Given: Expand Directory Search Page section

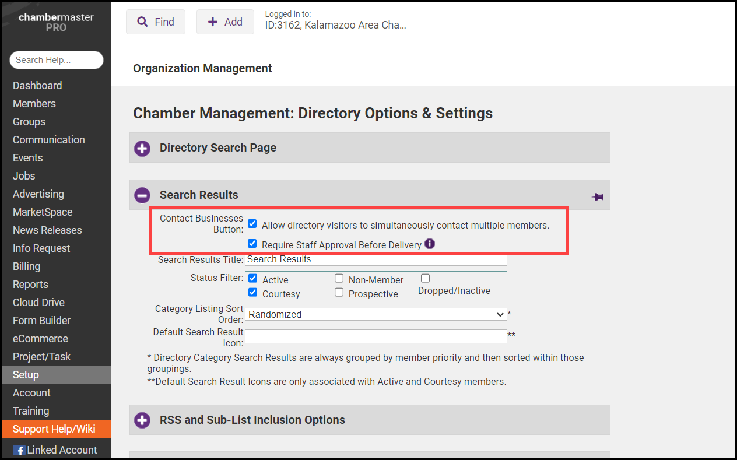Looking at the screenshot, I should tap(142, 148).
